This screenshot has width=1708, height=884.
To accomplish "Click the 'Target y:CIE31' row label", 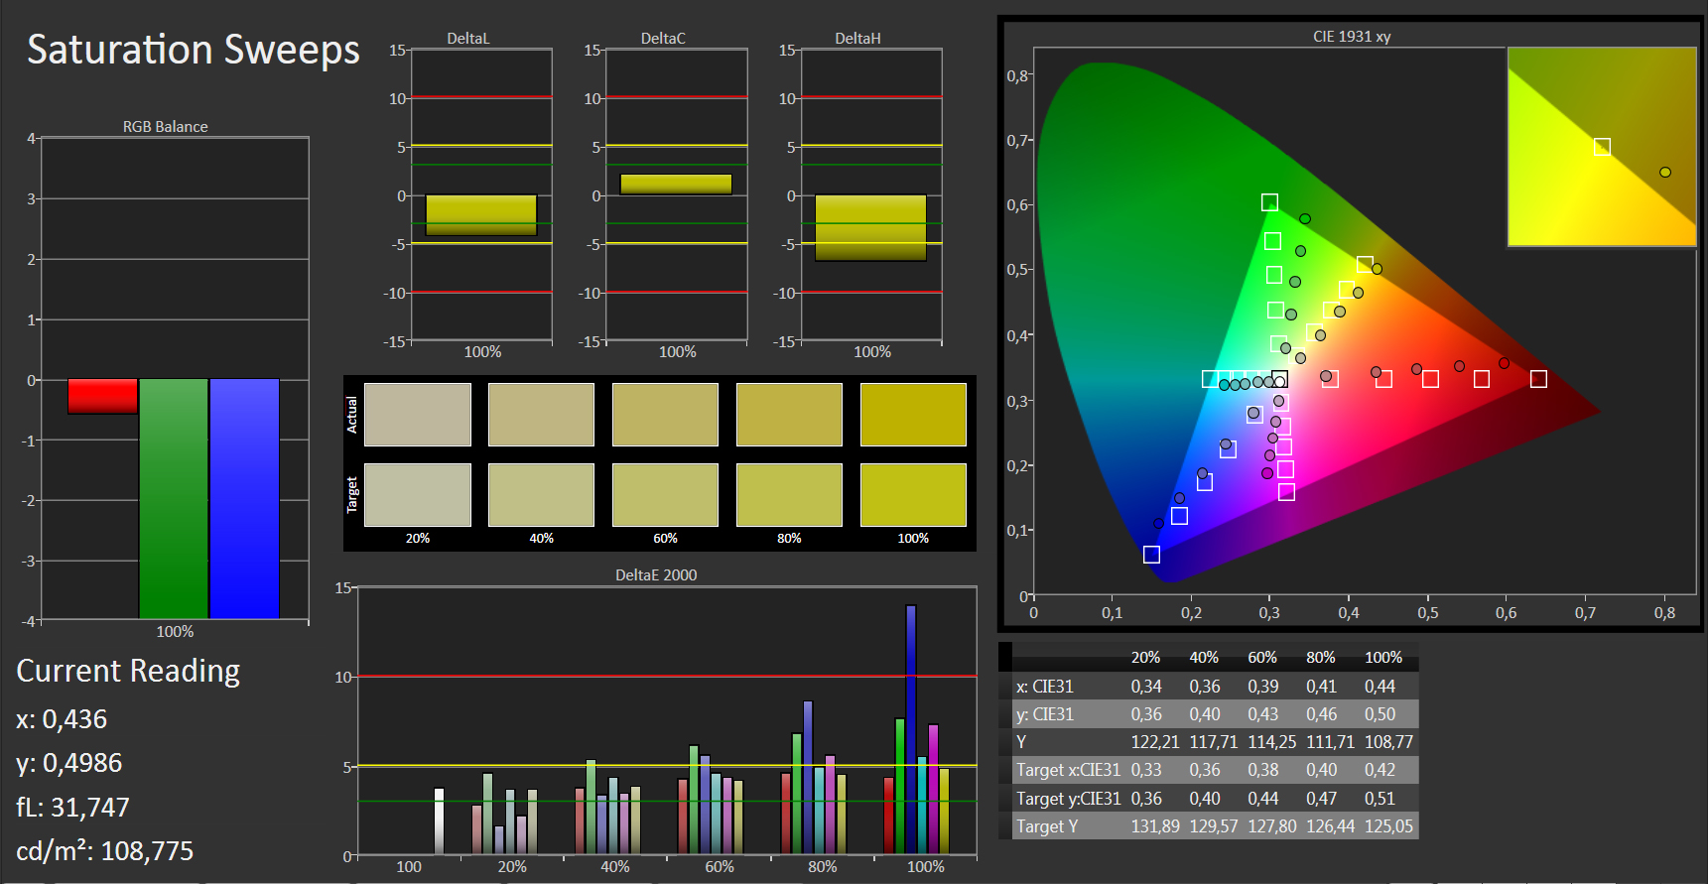I will (1068, 799).
